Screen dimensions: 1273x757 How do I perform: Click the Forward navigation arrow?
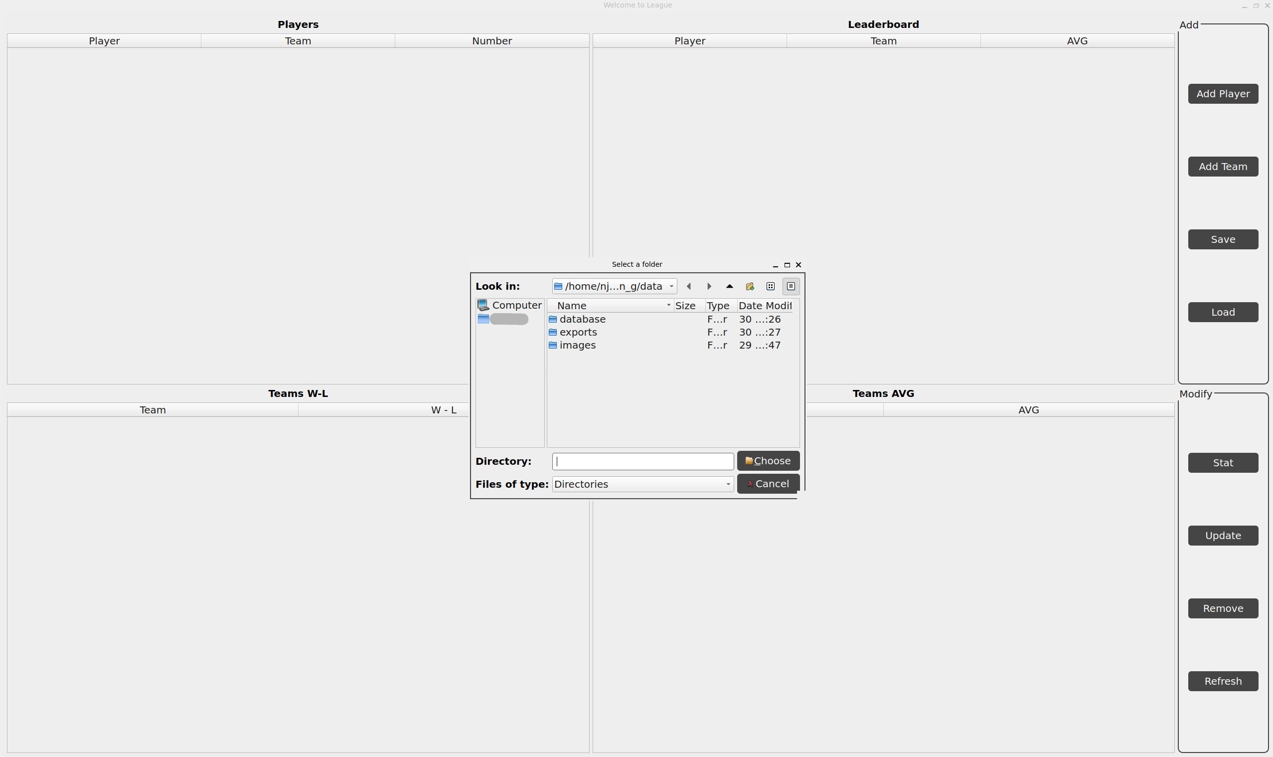(x=709, y=286)
